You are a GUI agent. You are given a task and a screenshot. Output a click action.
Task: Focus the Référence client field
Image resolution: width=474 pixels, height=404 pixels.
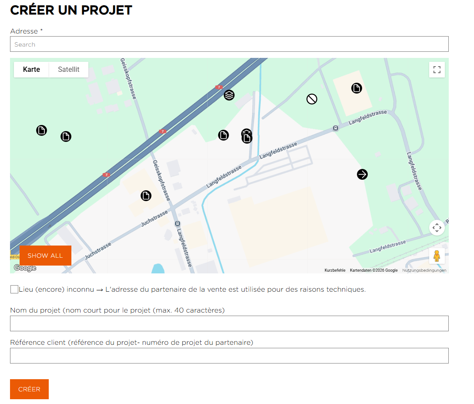[229, 356]
